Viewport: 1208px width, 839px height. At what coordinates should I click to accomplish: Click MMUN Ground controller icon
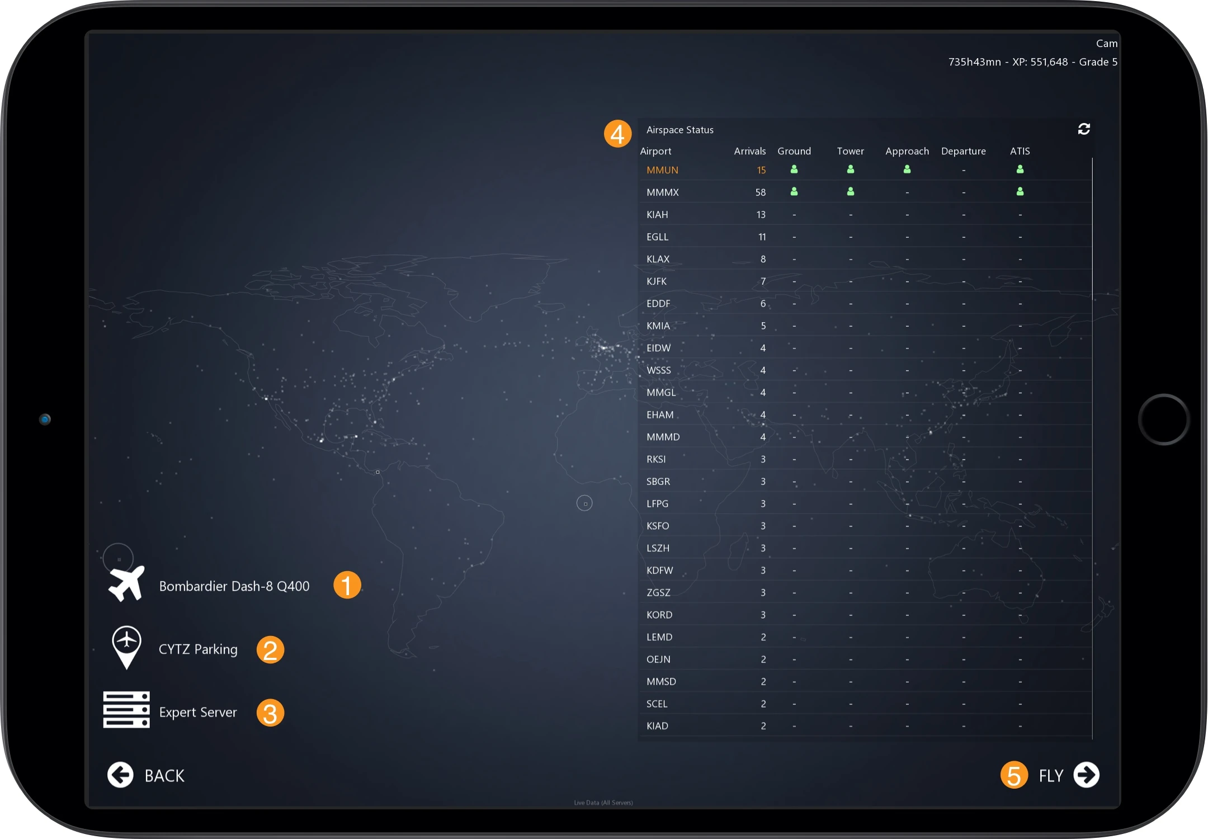pyautogui.click(x=794, y=169)
